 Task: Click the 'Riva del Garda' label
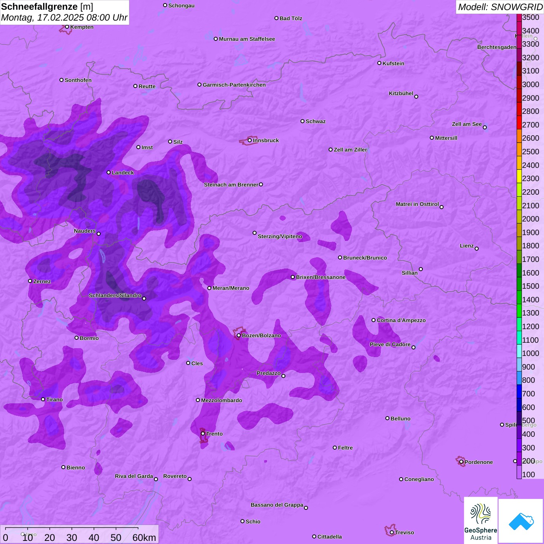[x=134, y=476]
